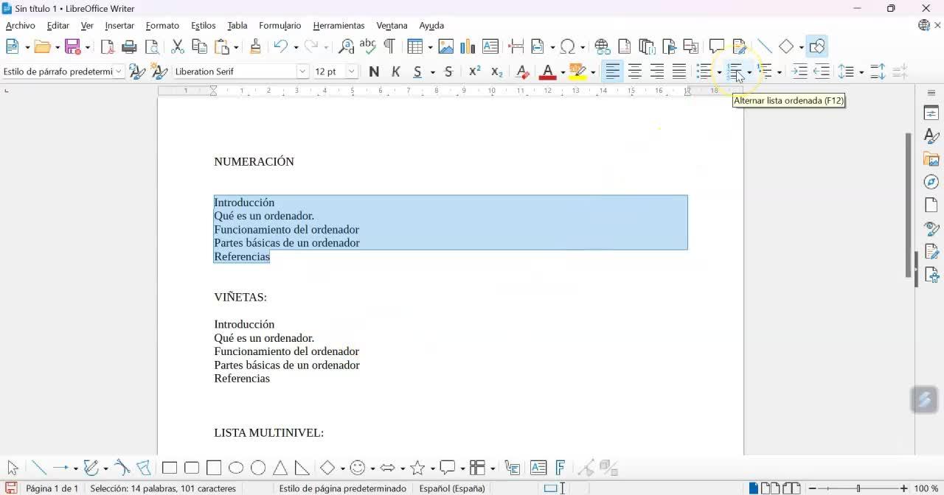Open the Tabla menu
Image resolution: width=944 pixels, height=495 pixels.
(237, 26)
